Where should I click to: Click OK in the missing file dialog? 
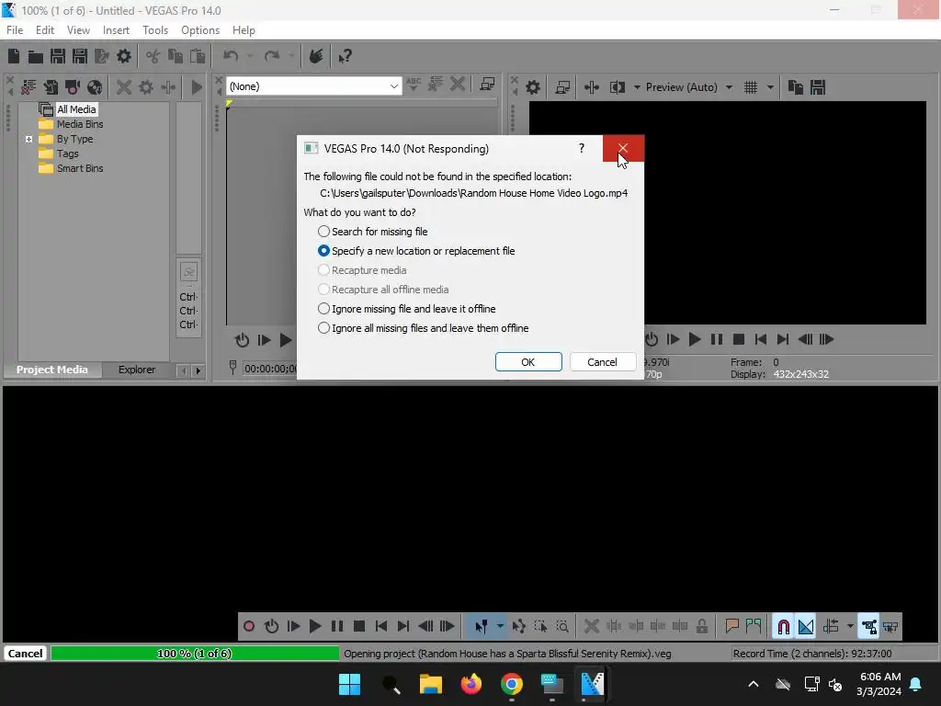528,362
